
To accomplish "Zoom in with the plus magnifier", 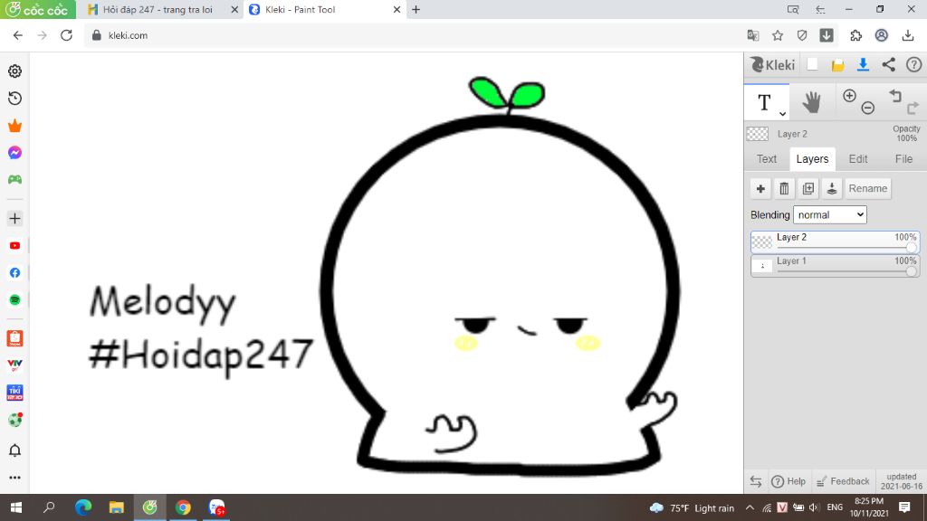I will coord(849,96).
